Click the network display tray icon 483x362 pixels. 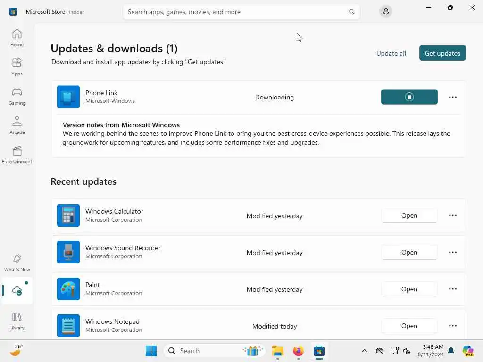point(394,351)
